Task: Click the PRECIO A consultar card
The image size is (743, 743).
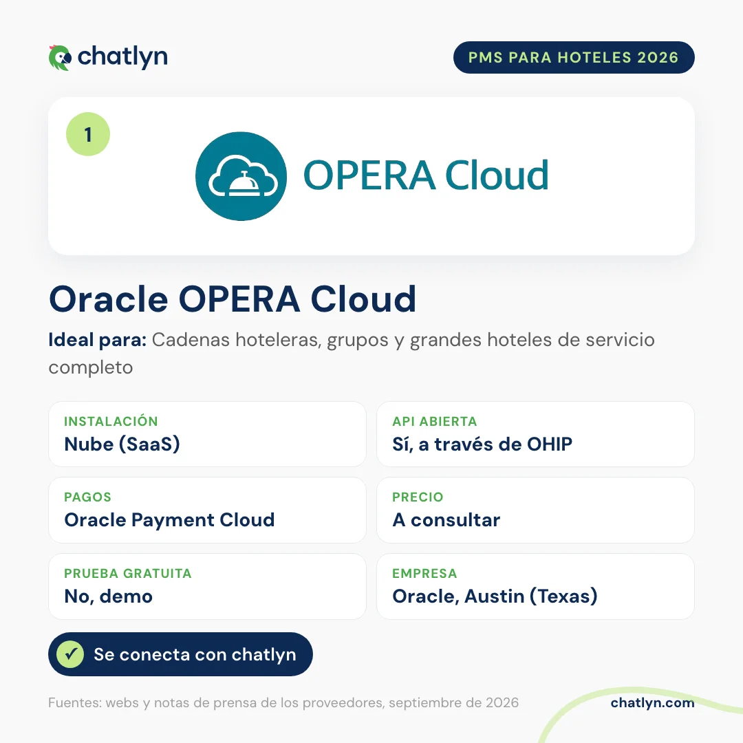Action: point(535,510)
